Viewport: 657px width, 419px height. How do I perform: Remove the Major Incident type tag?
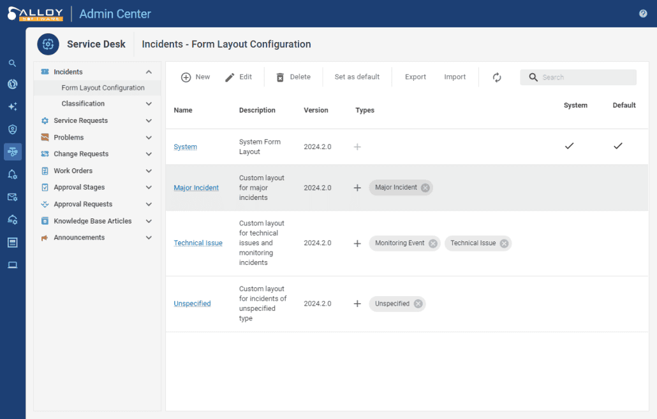[425, 187]
